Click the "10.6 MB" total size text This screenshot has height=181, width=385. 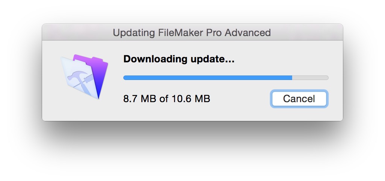(x=191, y=99)
